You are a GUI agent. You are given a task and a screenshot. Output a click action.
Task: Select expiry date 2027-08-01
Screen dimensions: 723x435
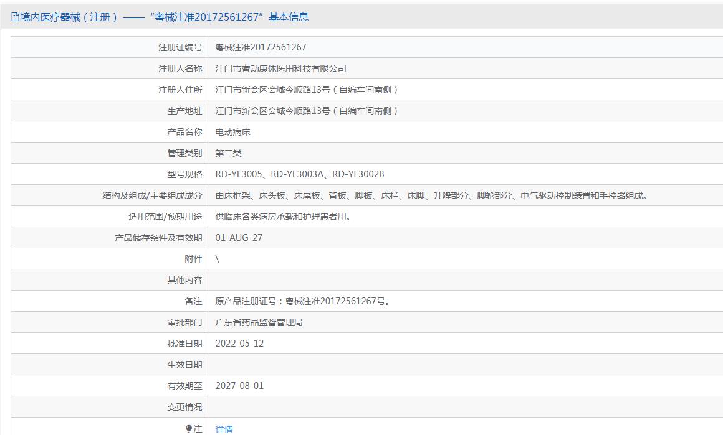coord(239,386)
